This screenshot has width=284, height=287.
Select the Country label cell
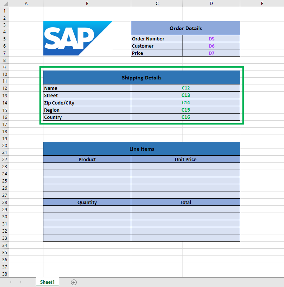87,117
